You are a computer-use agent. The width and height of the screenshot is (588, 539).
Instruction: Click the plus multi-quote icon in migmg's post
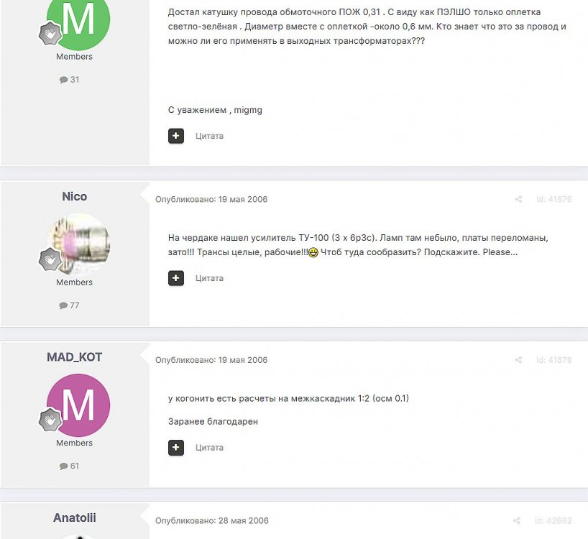click(x=176, y=136)
